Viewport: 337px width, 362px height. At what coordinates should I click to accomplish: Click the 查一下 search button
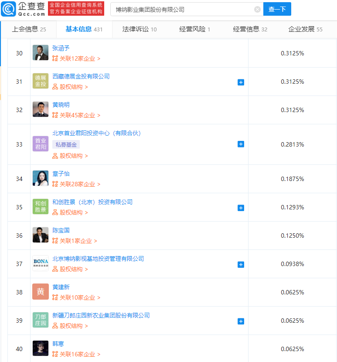[x=277, y=9]
